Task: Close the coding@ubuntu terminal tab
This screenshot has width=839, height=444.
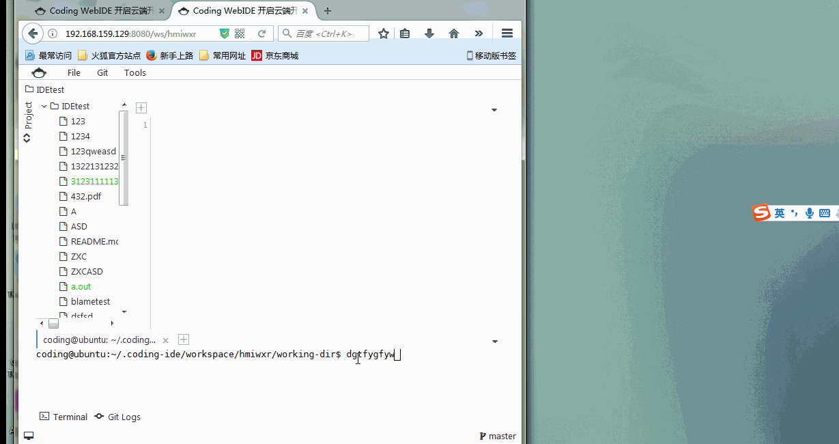Action: click(165, 339)
